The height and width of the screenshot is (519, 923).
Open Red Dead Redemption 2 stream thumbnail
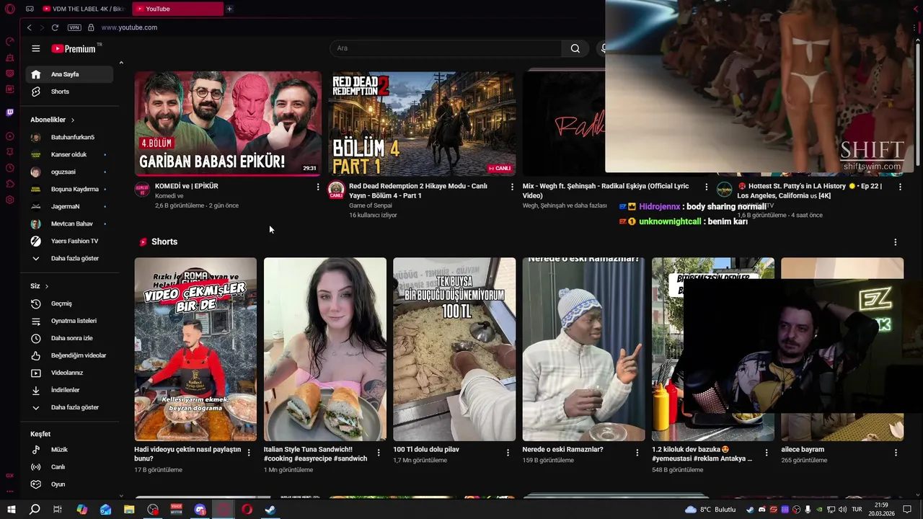tap(422, 123)
